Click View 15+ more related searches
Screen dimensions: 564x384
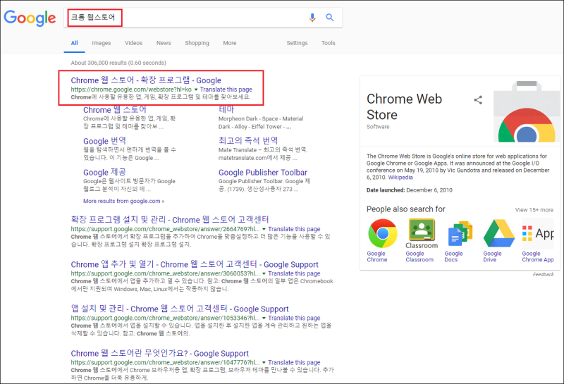[x=534, y=210]
